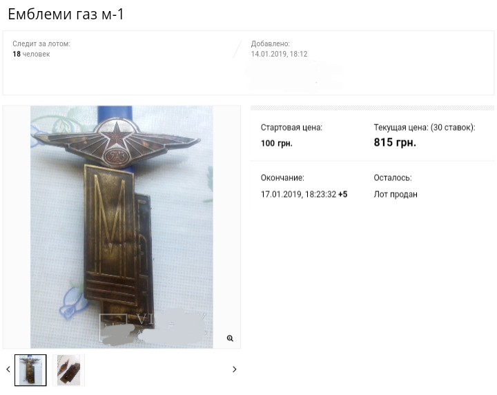Viewport: 497px width, 395px height.
Task: Click the Текущая цена label
Action: tap(400, 128)
